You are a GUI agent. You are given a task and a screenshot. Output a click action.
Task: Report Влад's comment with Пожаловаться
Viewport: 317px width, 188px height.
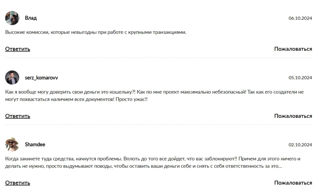click(x=293, y=49)
